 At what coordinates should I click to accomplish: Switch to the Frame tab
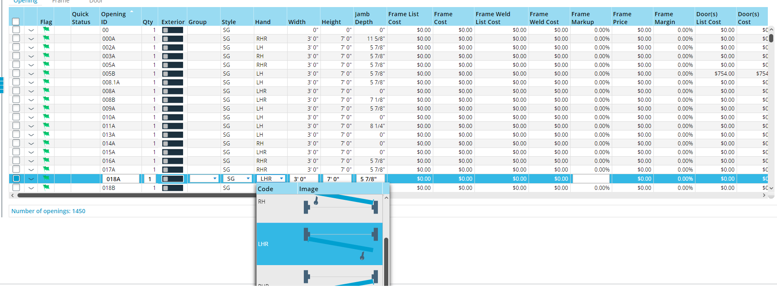point(61,1)
